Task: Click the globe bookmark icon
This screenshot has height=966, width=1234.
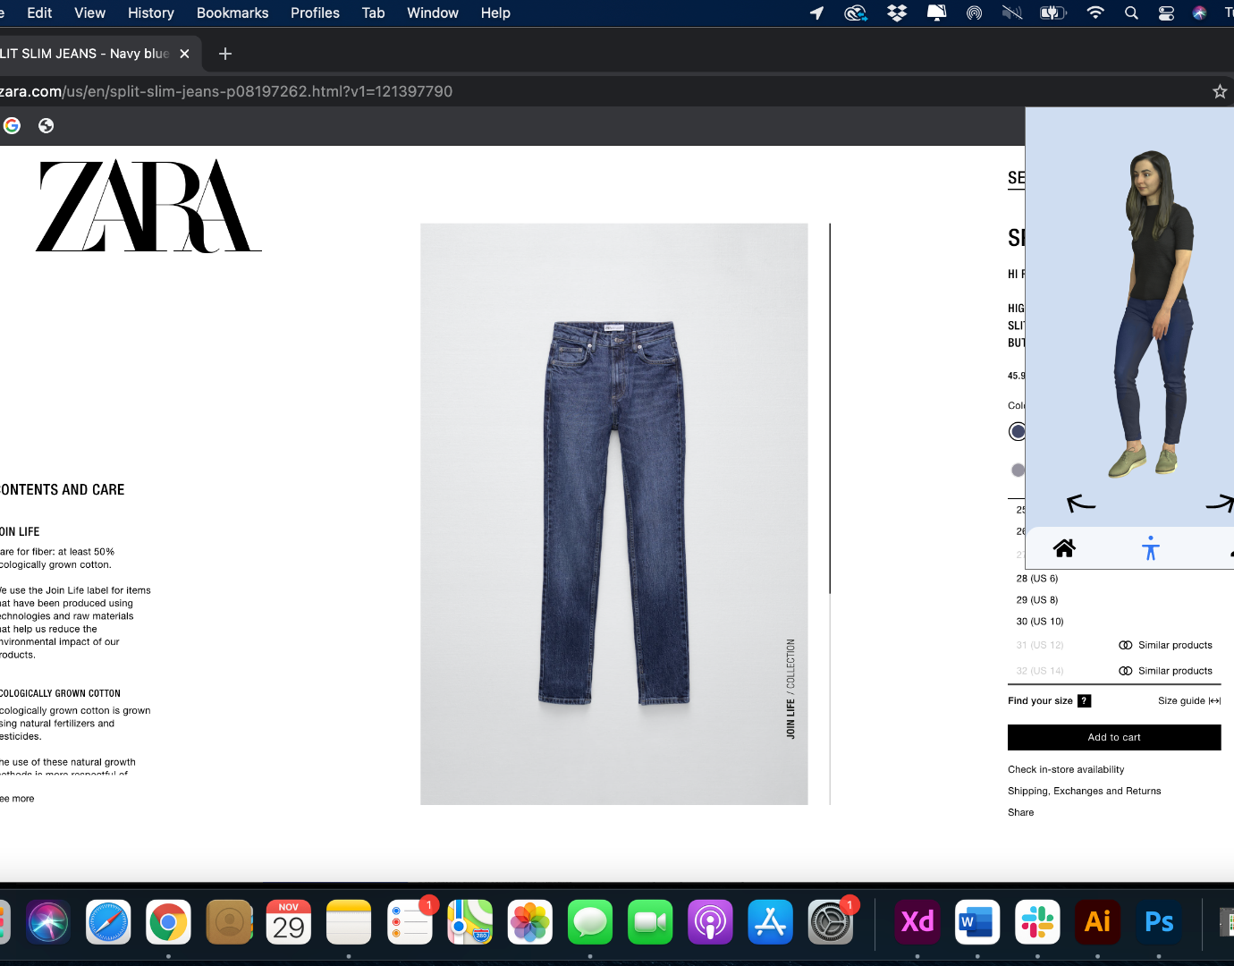Action: (x=46, y=125)
